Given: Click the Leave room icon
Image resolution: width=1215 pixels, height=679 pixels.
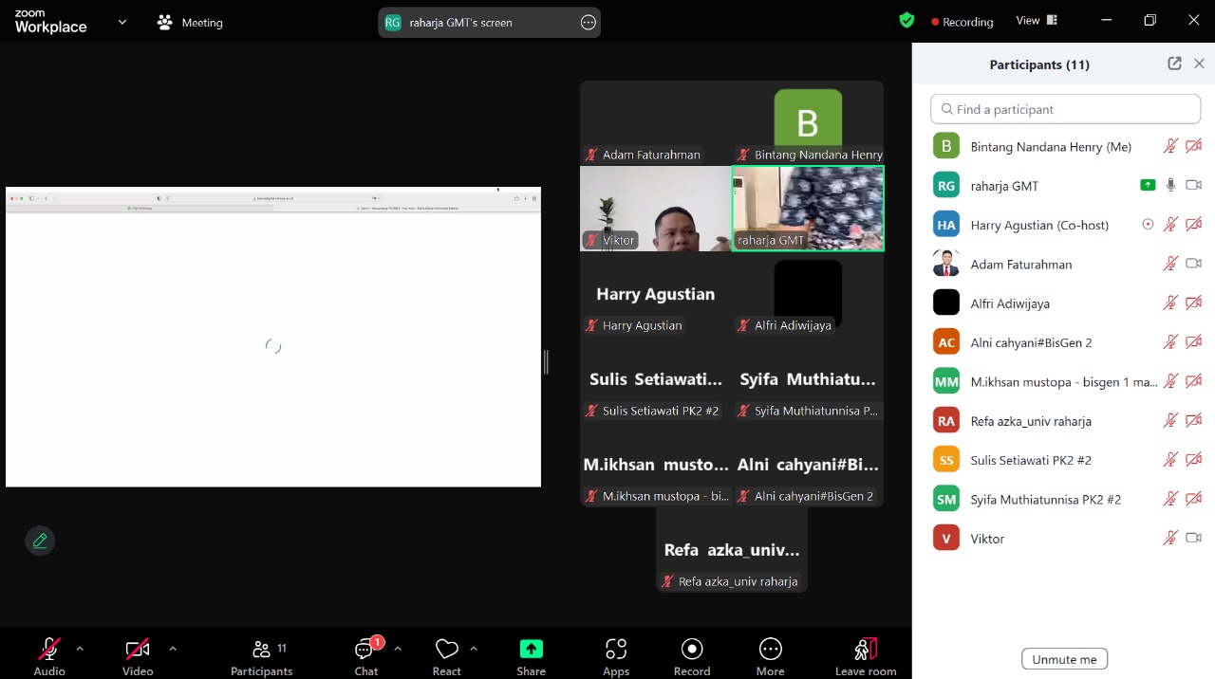Looking at the screenshot, I should [x=866, y=649].
